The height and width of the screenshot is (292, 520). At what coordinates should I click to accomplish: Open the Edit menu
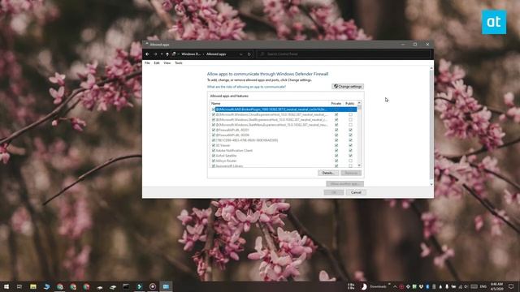(157, 63)
